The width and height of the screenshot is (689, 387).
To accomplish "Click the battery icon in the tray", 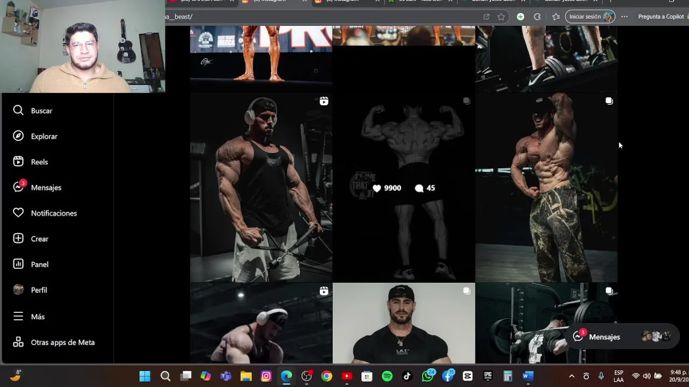I will [x=657, y=376].
